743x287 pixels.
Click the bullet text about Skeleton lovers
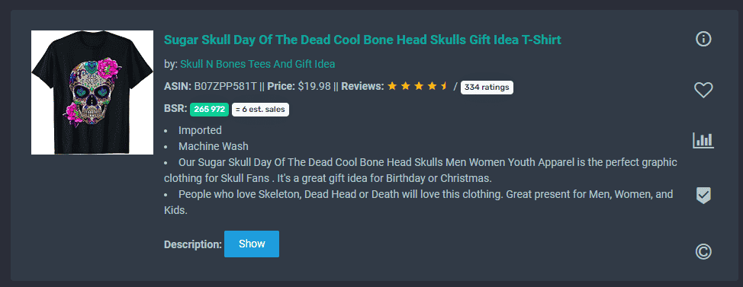tap(418, 202)
